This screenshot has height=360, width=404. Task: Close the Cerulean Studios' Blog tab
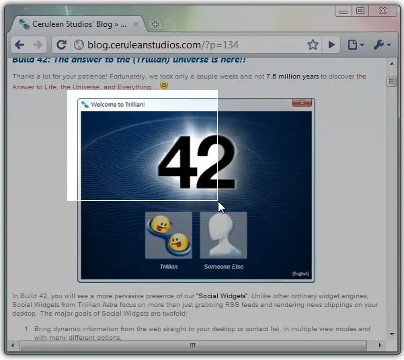click(x=136, y=24)
